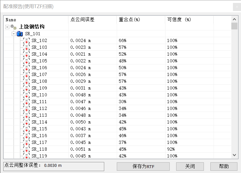
Task: Click the scan icon next to SR_112
Action: 26,108
